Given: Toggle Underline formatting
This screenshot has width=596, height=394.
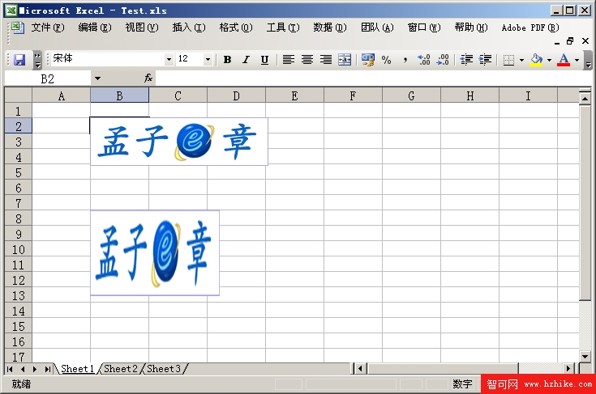Looking at the screenshot, I should tap(264, 60).
